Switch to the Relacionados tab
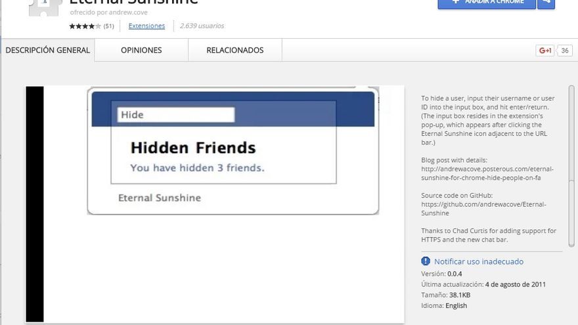The width and height of the screenshot is (578, 325). point(235,50)
